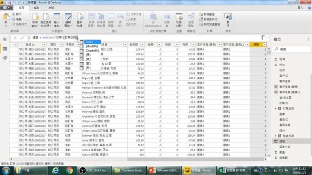Click the Redo arrow in title bar
The height and width of the screenshot is (175, 312).
[19, 2]
